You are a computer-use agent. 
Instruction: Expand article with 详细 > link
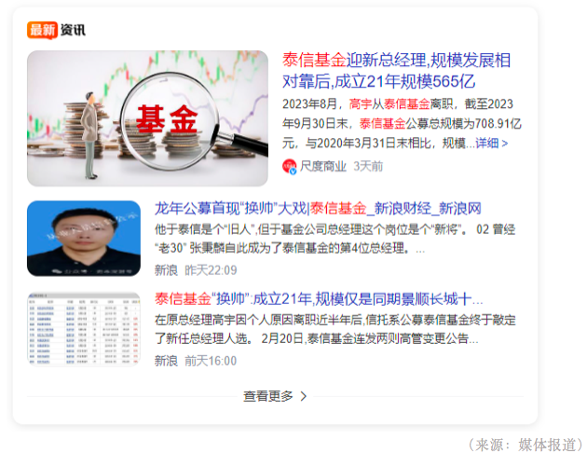(x=492, y=143)
